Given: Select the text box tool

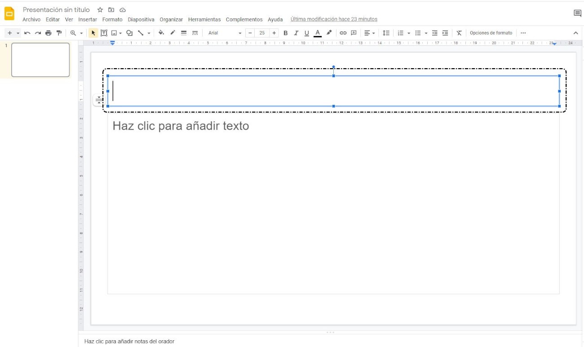Looking at the screenshot, I should point(104,33).
